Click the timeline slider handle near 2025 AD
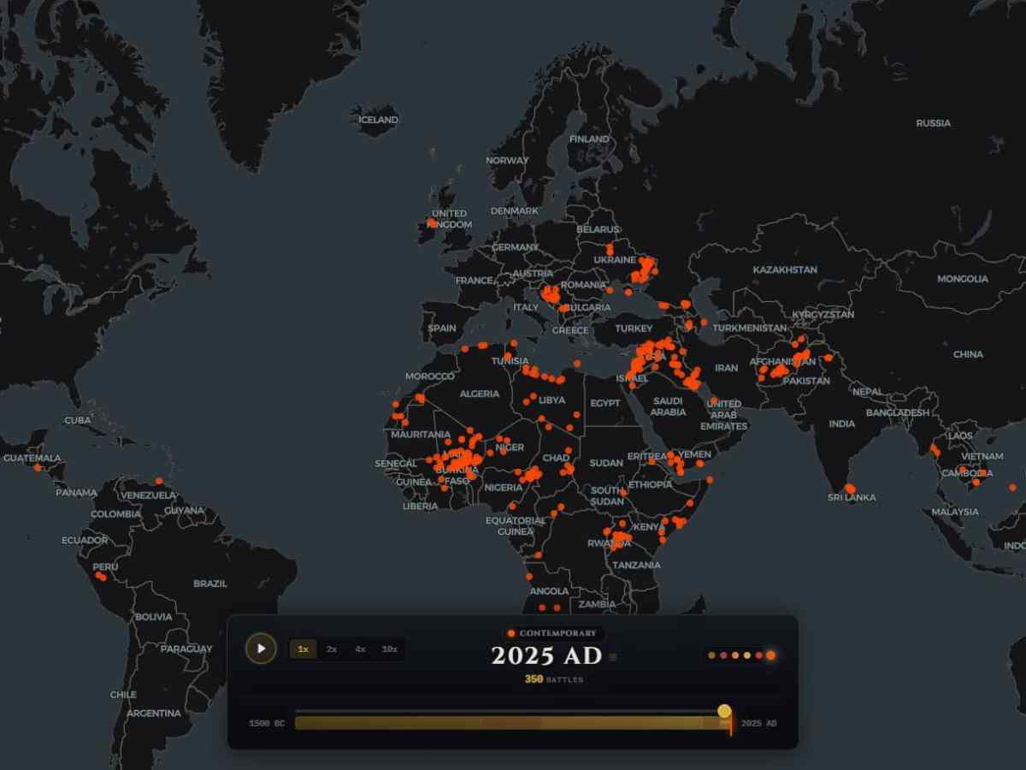This screenshot has width=1026, height=770. (726, 713)
